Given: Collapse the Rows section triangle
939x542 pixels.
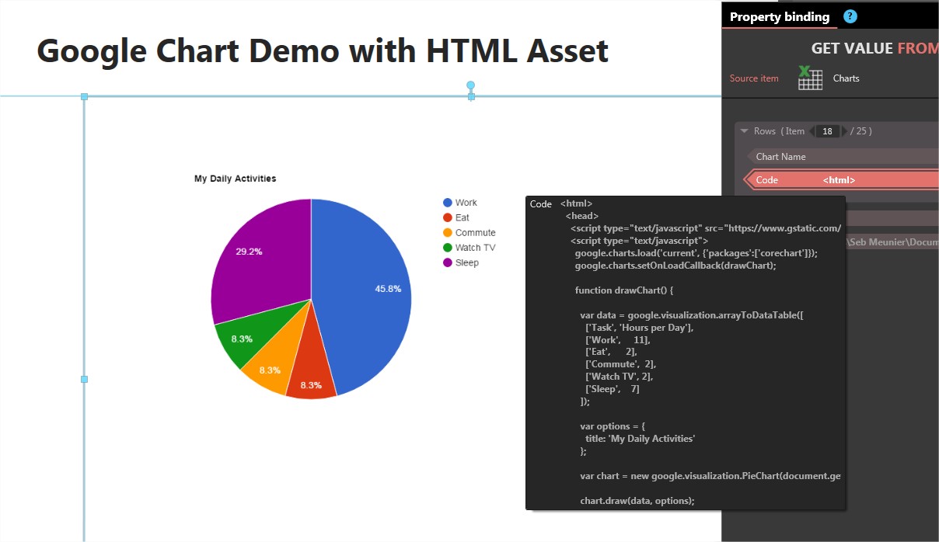Looking at the screenshot, I should 744,131.
